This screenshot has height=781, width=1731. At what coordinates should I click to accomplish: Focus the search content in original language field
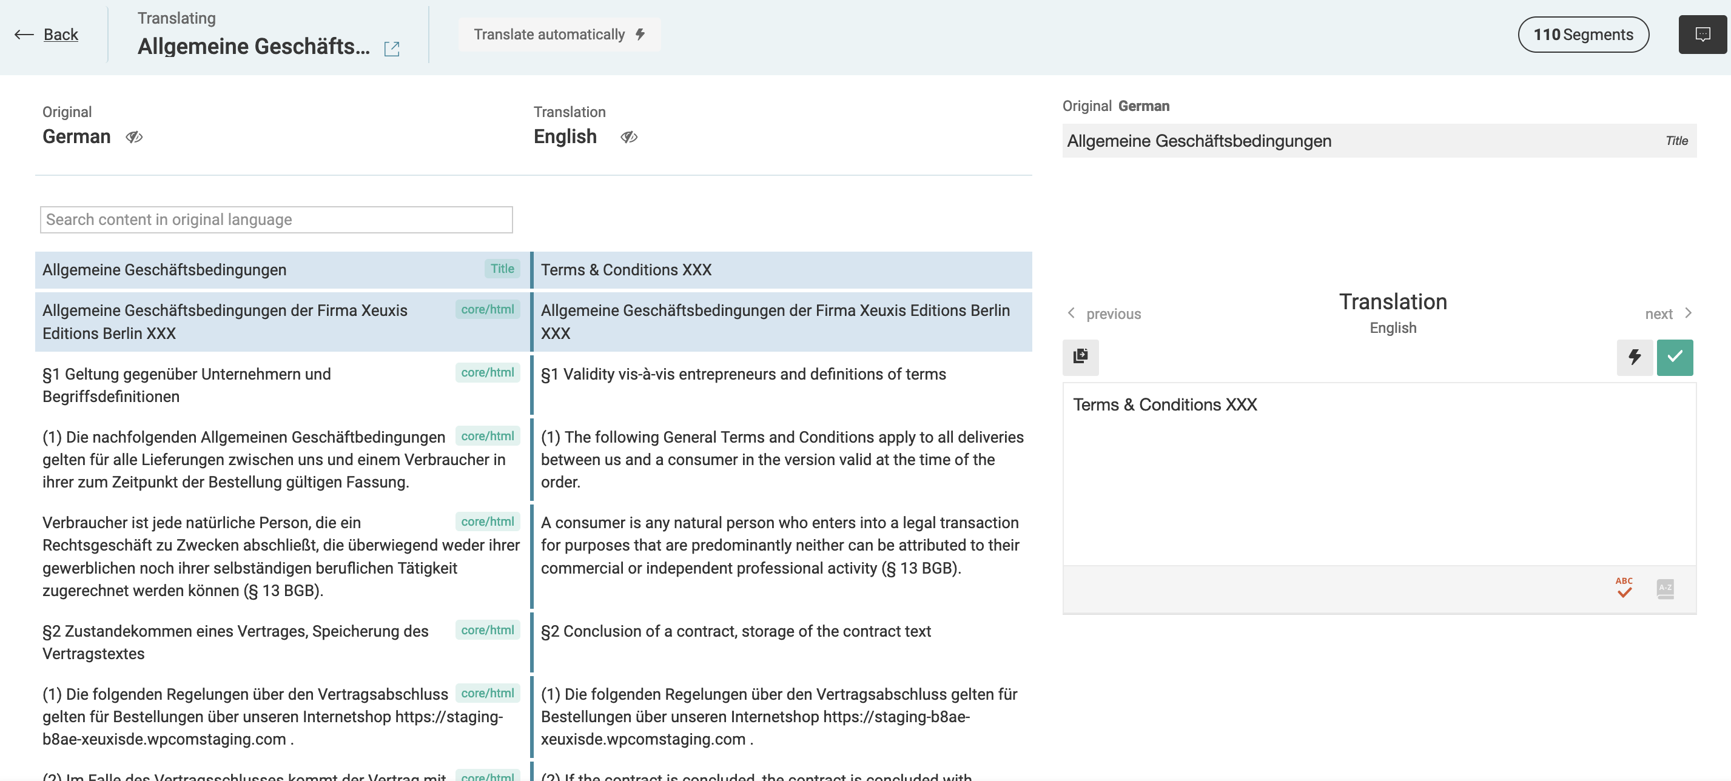[x=276, y=220]
